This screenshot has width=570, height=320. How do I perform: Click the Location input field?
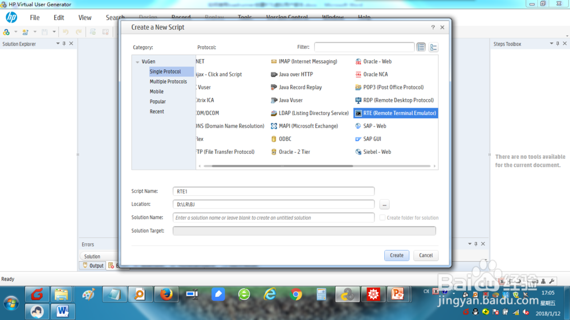(274, 204)
